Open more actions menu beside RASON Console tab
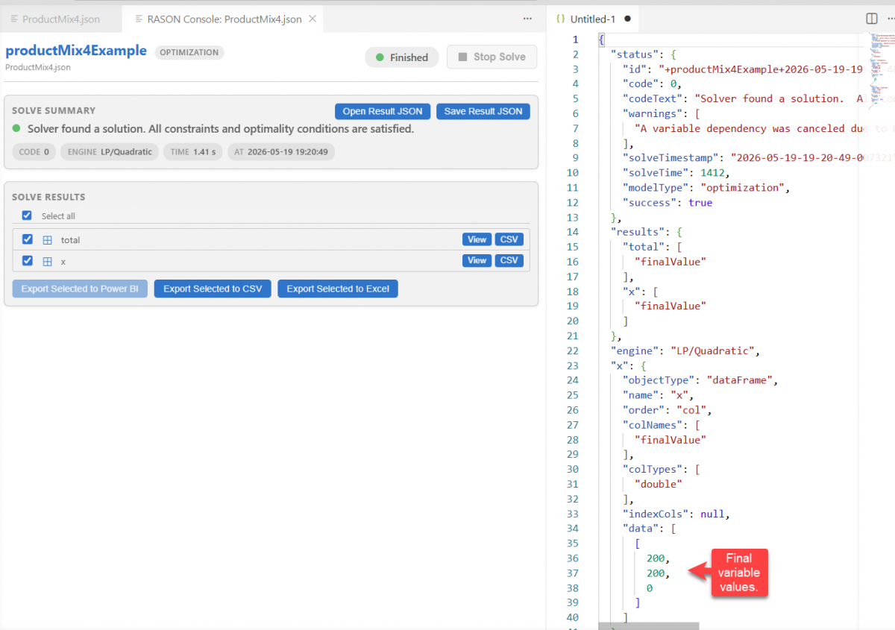 tap(527, 19)
